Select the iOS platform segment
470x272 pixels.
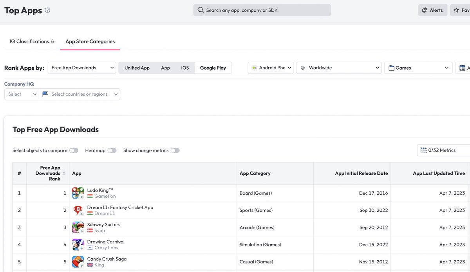[x=185, y=68]
